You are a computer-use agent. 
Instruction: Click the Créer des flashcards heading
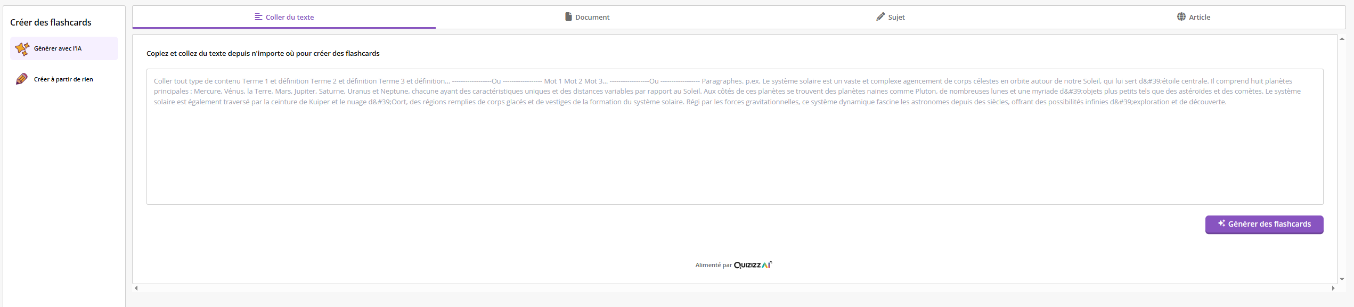(51, 22)
